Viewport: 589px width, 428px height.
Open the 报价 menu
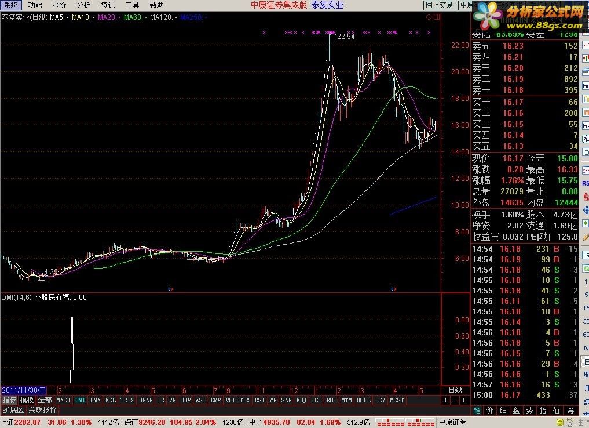coord(59,5)
